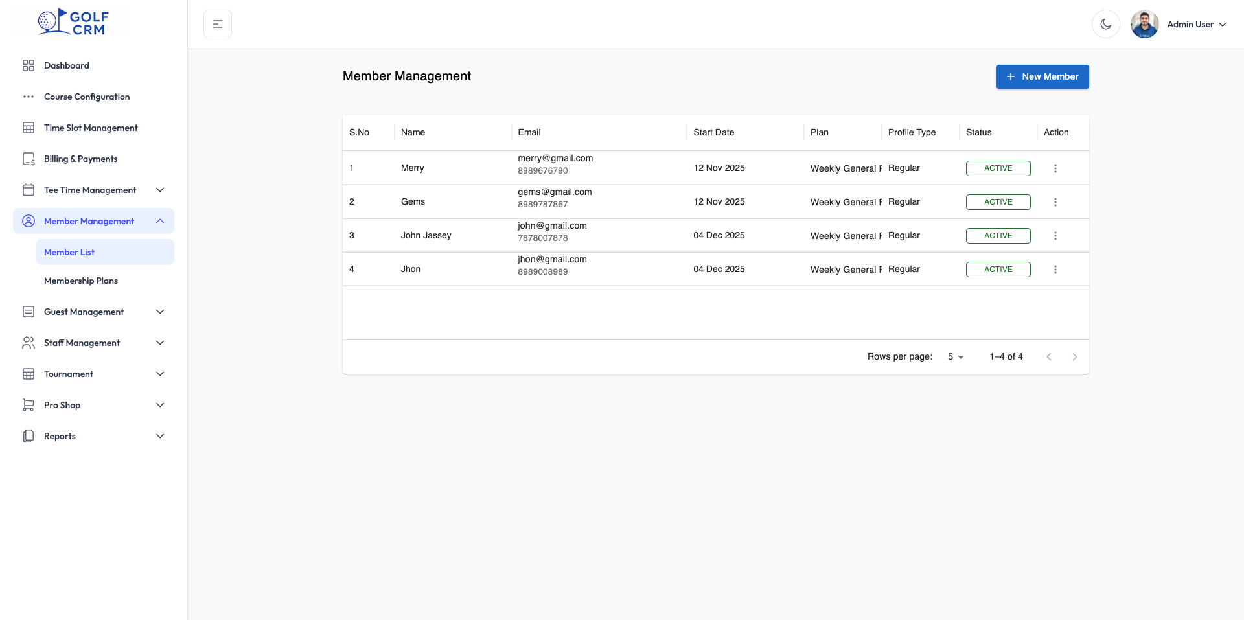Click the Course Configuration dots icon
This screenshot has height=620, width=1244.
pos(29,97)
